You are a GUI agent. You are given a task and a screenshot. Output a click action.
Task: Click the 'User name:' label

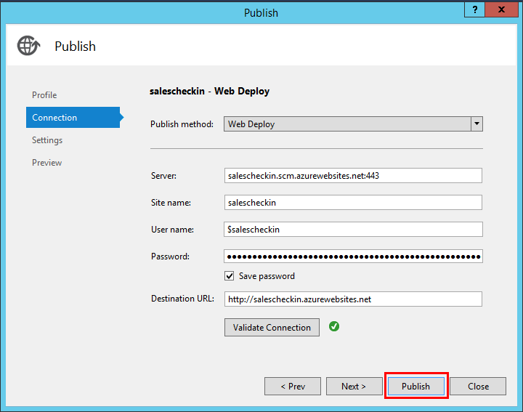172,230
